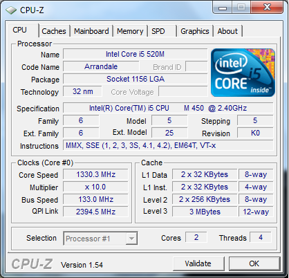Click the CPU-Z logo at the bottom left
289x278 pixels.
pyautogui.click(x=32, y=263)
